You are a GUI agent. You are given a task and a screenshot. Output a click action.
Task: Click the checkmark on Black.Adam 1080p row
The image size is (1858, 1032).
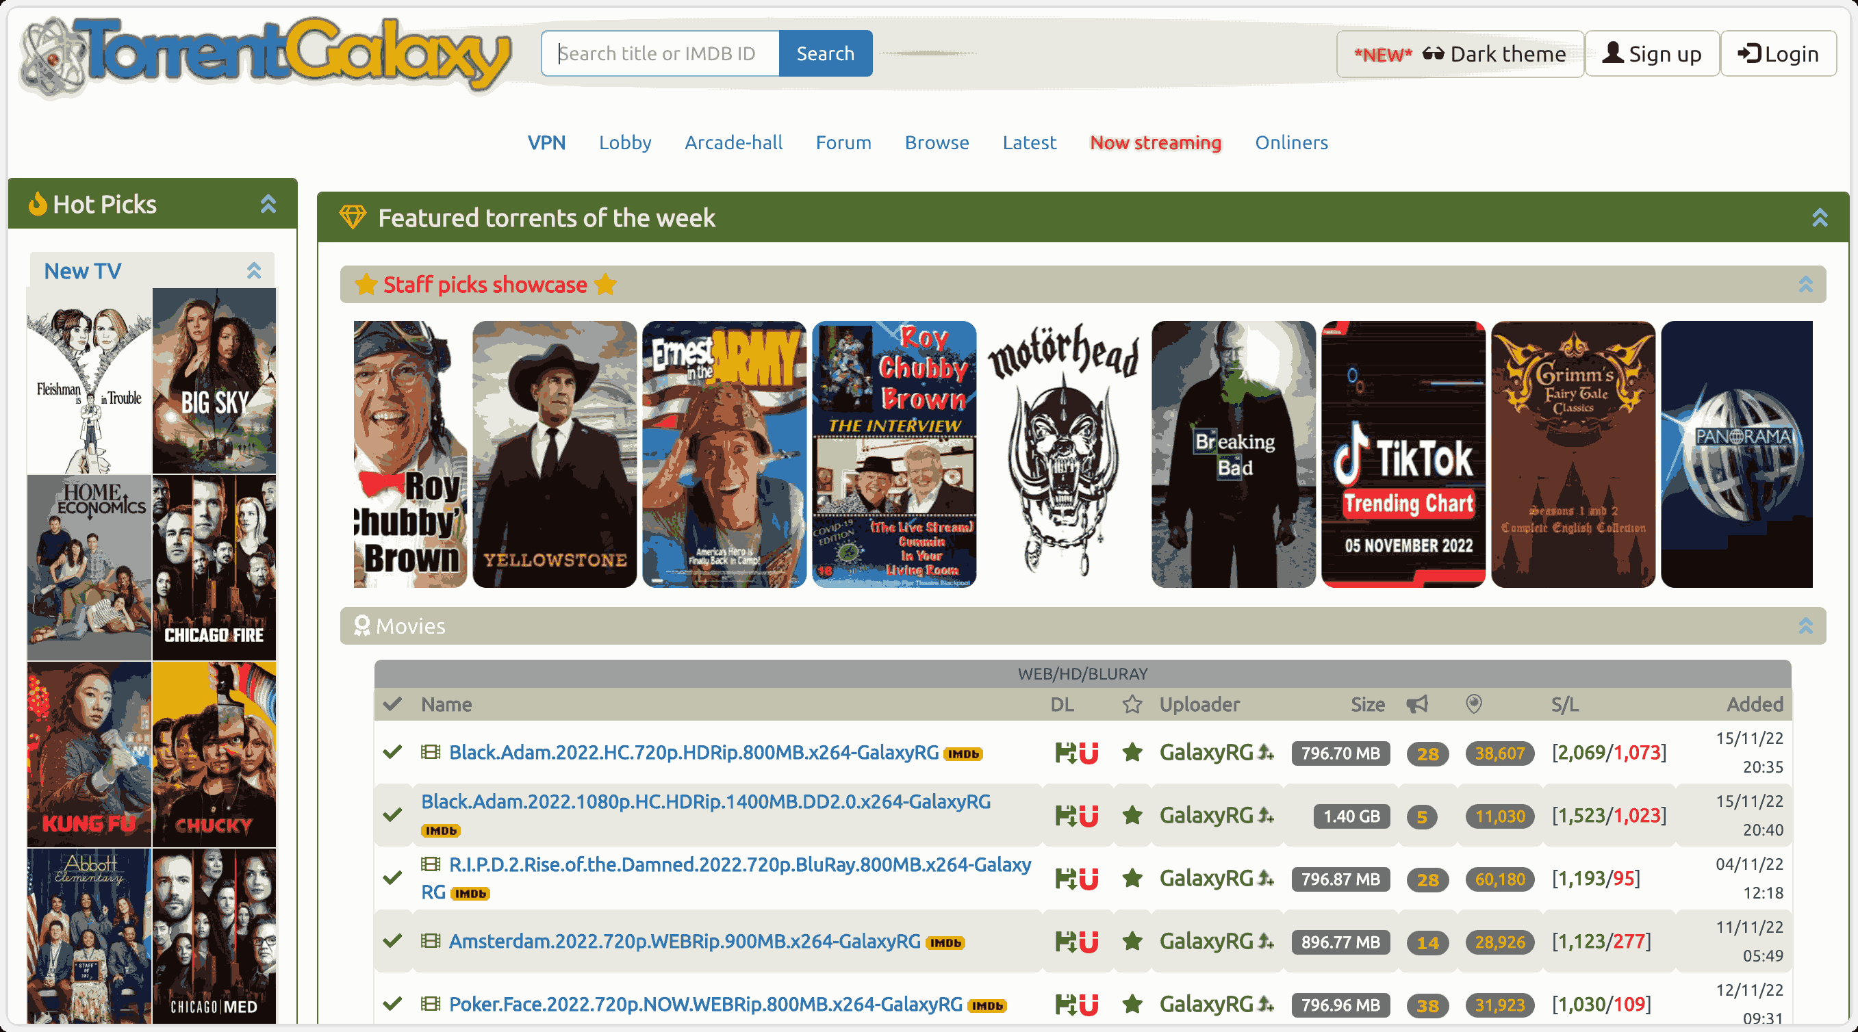coord(392,816)
